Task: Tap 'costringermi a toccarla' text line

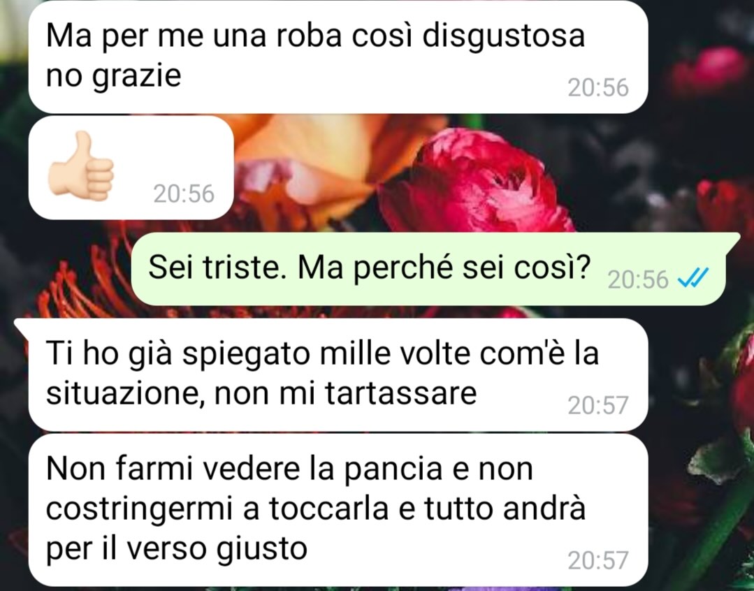Action: (217, 509)
